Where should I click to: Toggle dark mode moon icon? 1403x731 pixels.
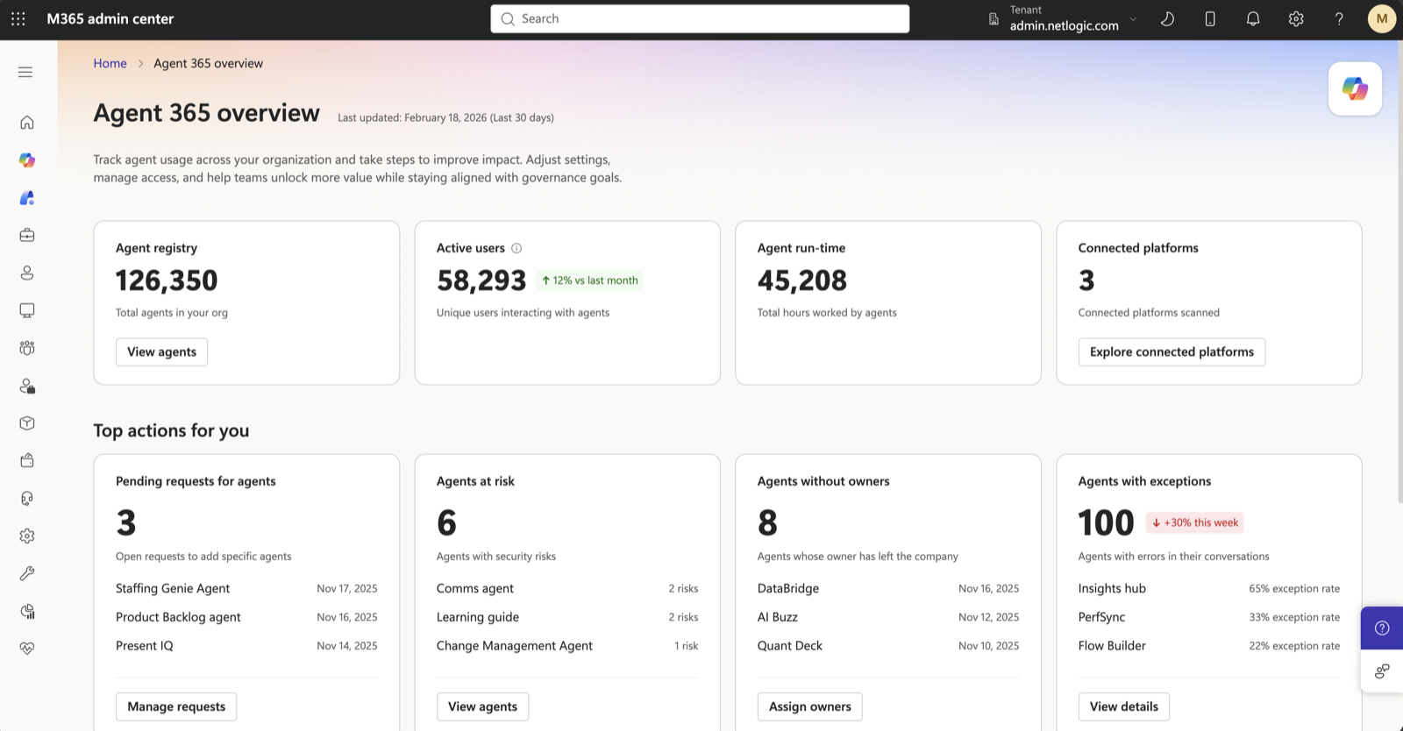tap(1167, 18)
